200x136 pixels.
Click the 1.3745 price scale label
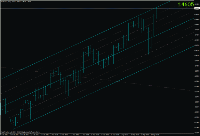tap(197, 97)
